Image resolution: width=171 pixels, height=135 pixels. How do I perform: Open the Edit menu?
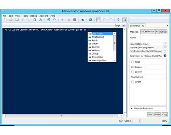[x=11, y=16]
